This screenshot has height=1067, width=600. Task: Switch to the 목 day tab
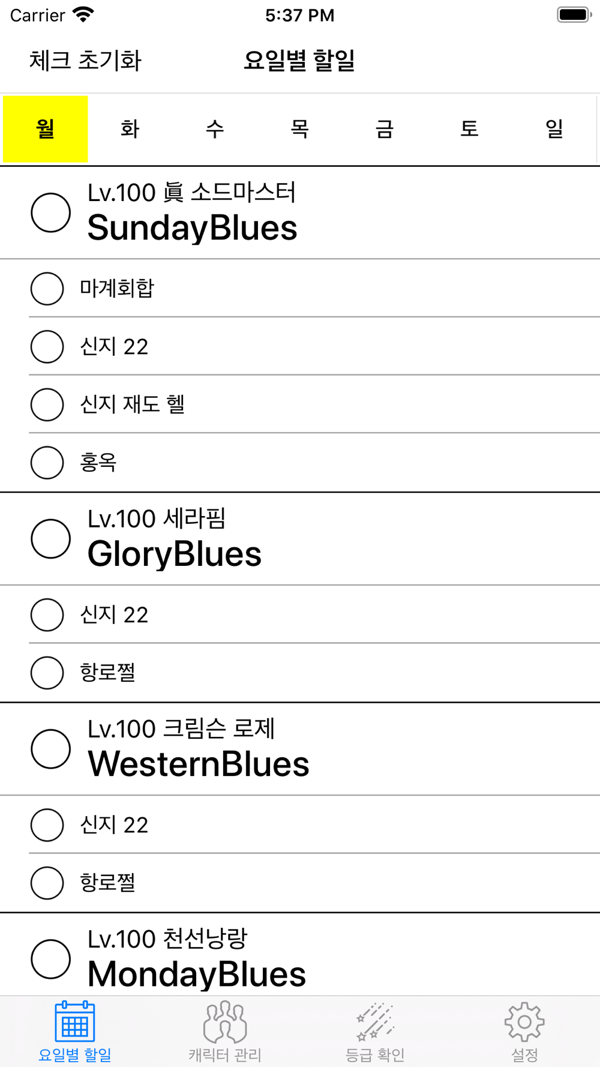pyautogui.click(x=300, y=129)
